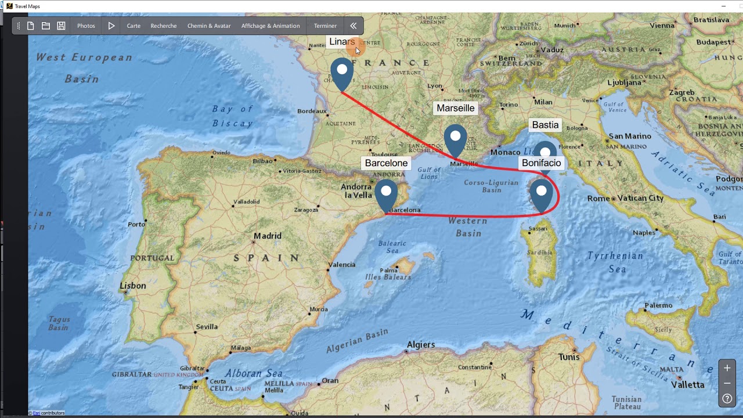The image size is (743, 418).
Task: Click the Vatican City label on the map
Action: 640,198
